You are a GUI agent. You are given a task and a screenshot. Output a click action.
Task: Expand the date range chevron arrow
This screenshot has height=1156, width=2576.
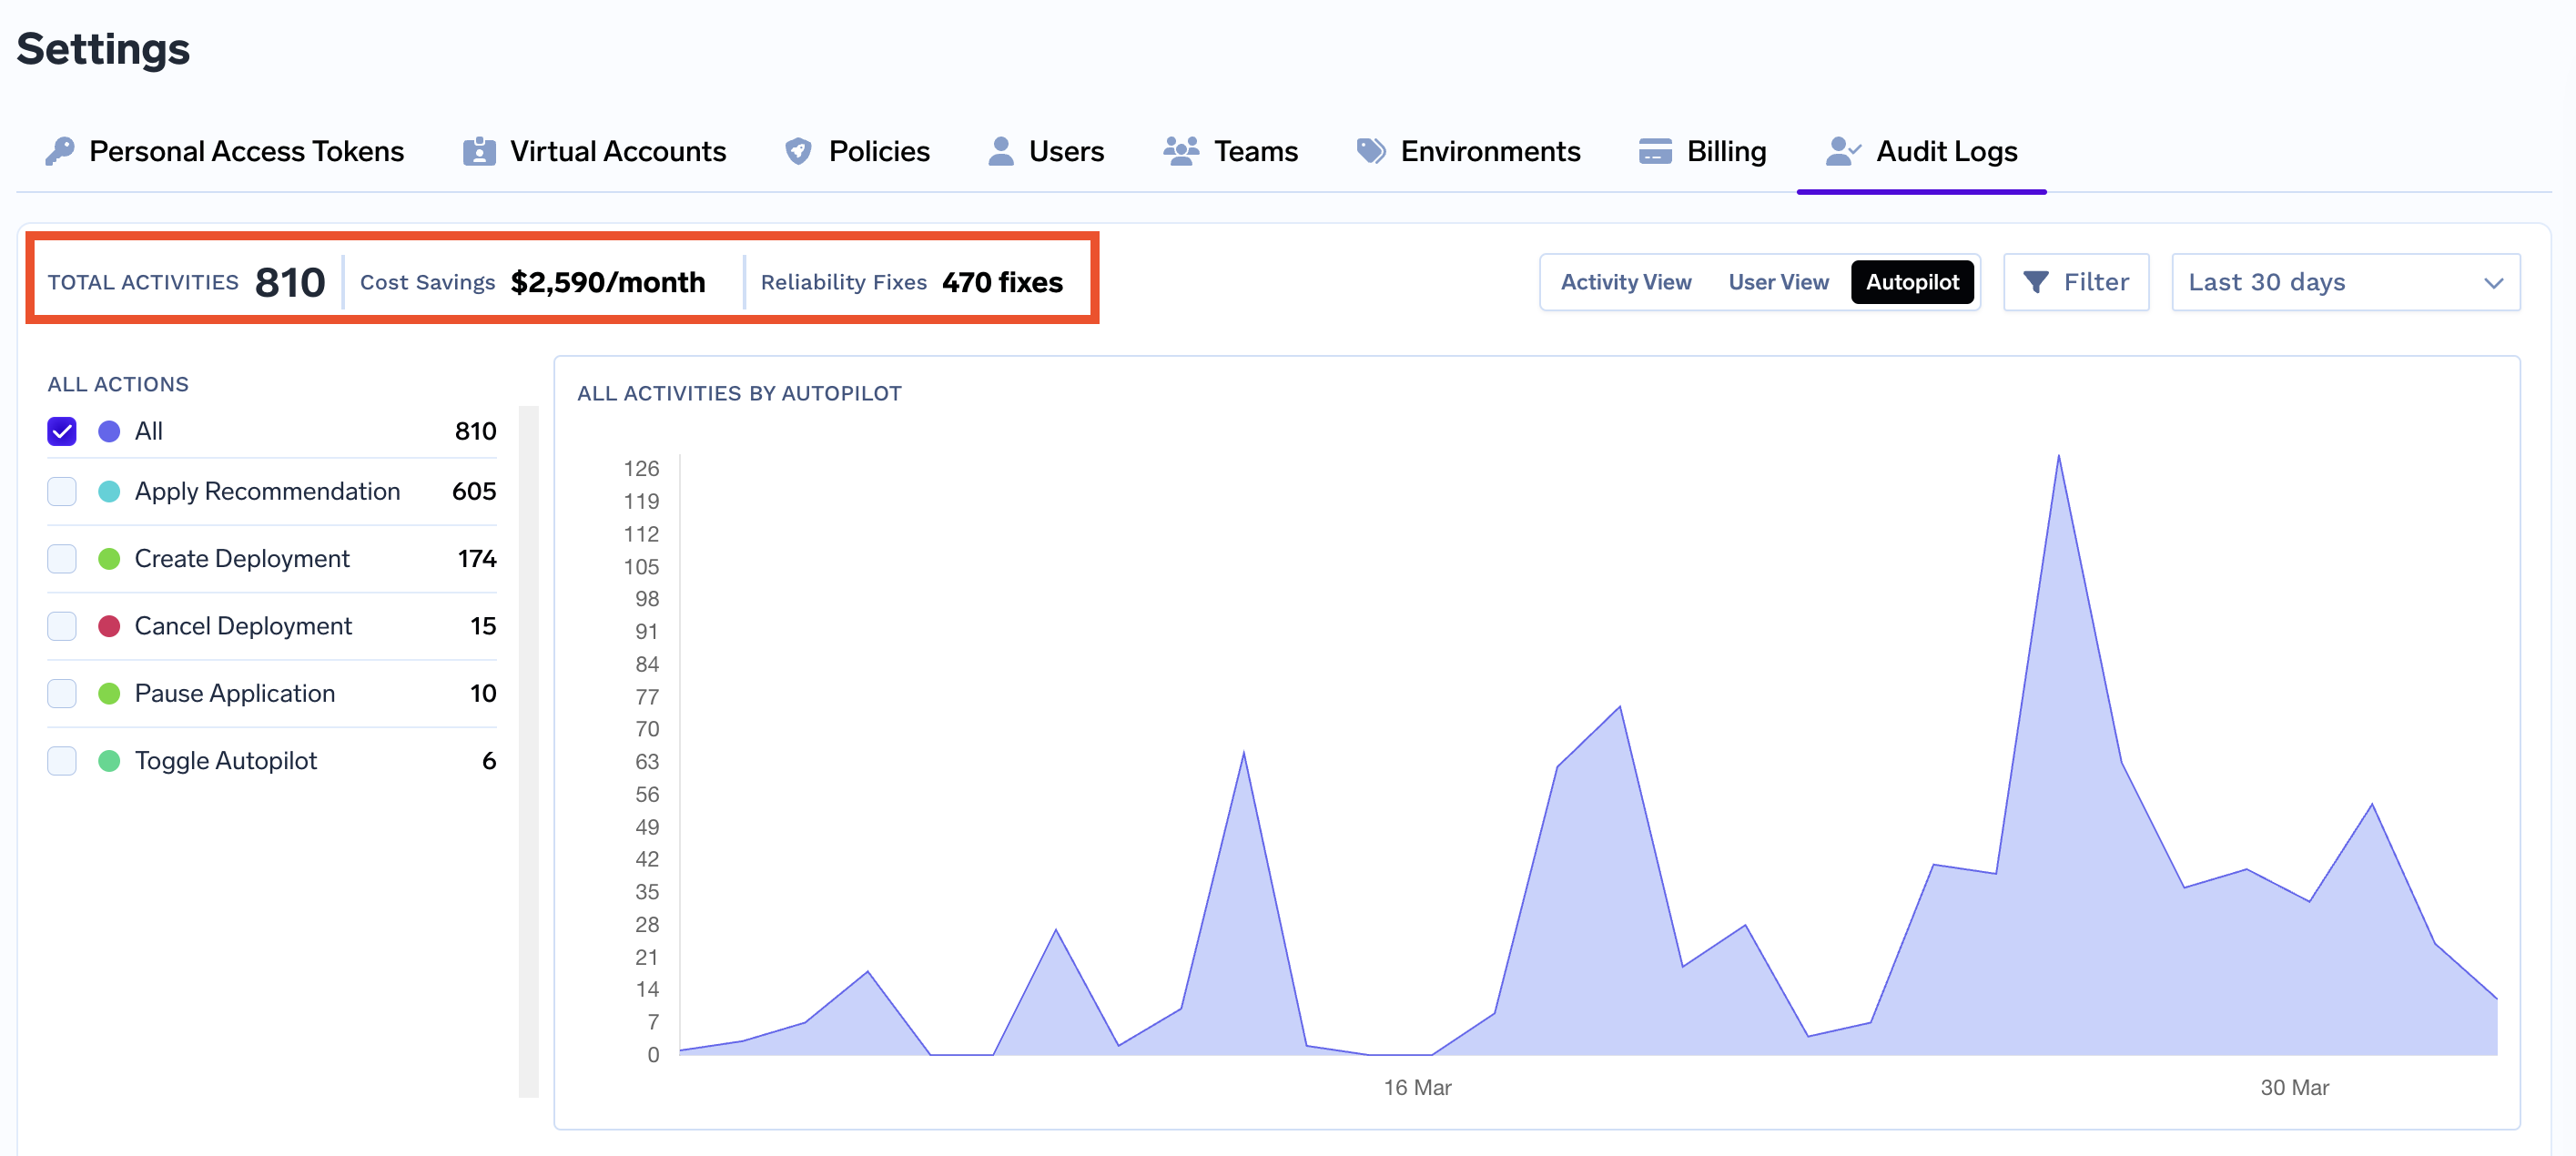tap(2493, 283)
